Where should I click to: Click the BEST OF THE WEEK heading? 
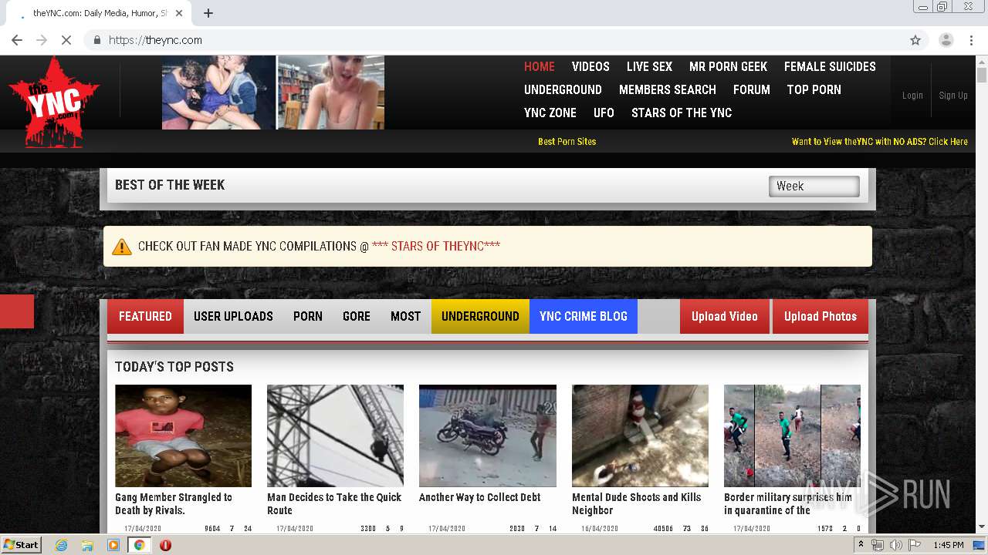pyautogui.click(x=170, y=185)
